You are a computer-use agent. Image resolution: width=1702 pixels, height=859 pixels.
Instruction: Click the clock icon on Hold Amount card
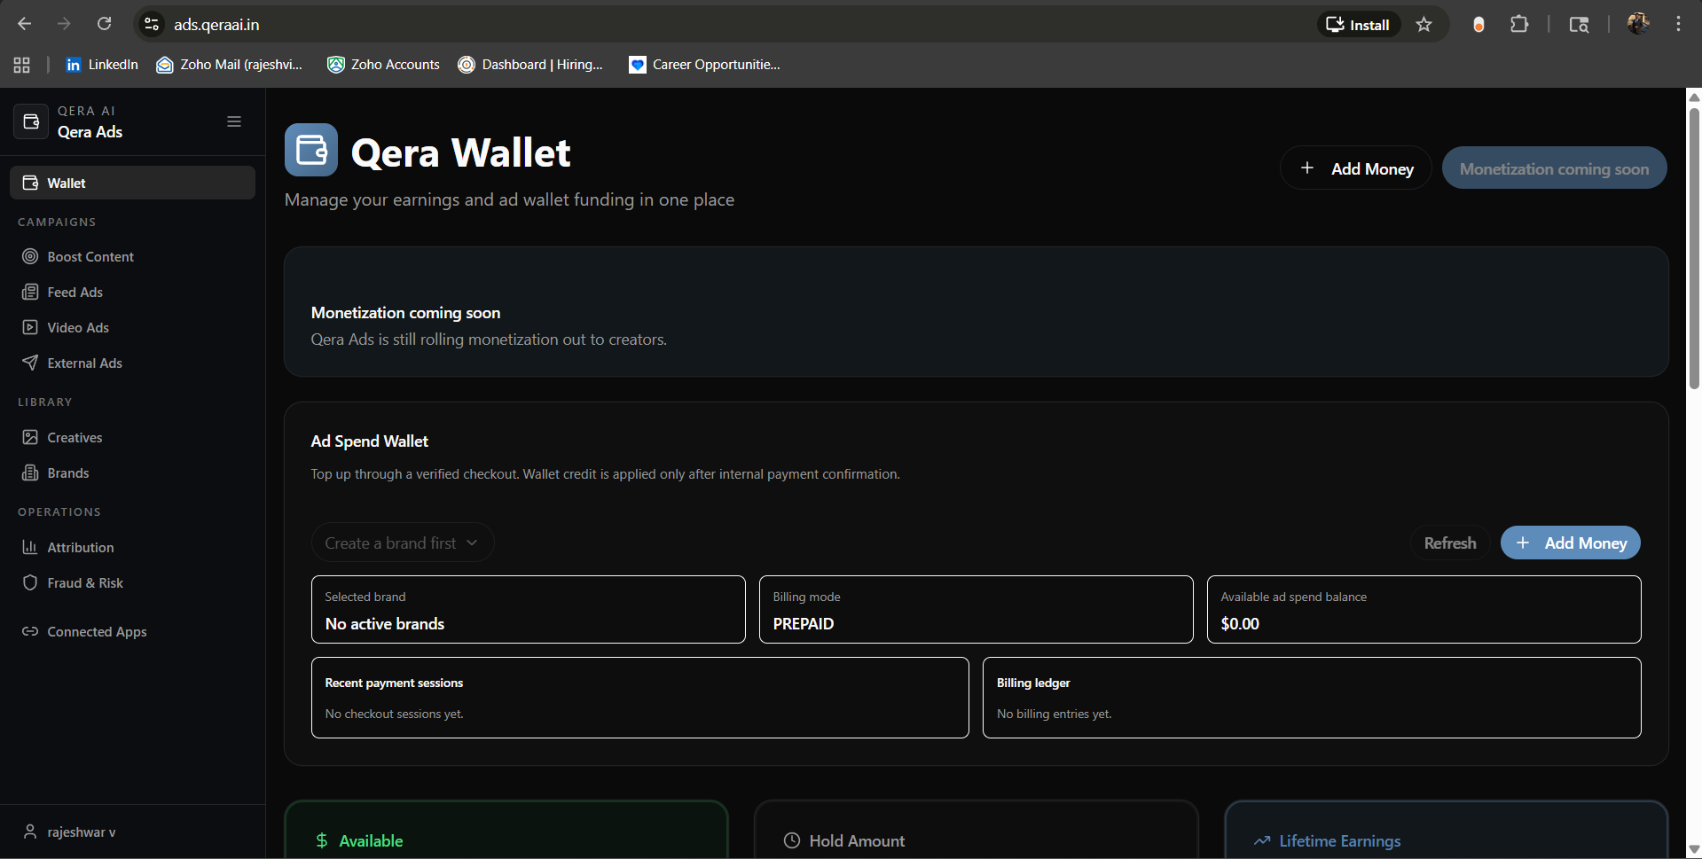tap(792, 840)
